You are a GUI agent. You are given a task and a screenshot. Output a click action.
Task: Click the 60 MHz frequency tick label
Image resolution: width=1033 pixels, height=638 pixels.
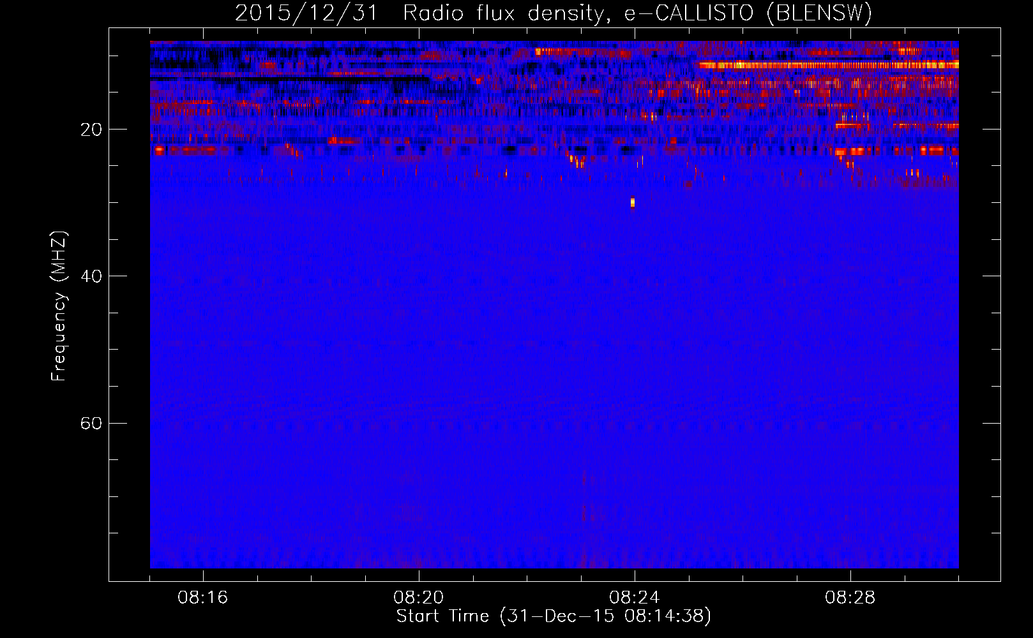click(91, 423)
